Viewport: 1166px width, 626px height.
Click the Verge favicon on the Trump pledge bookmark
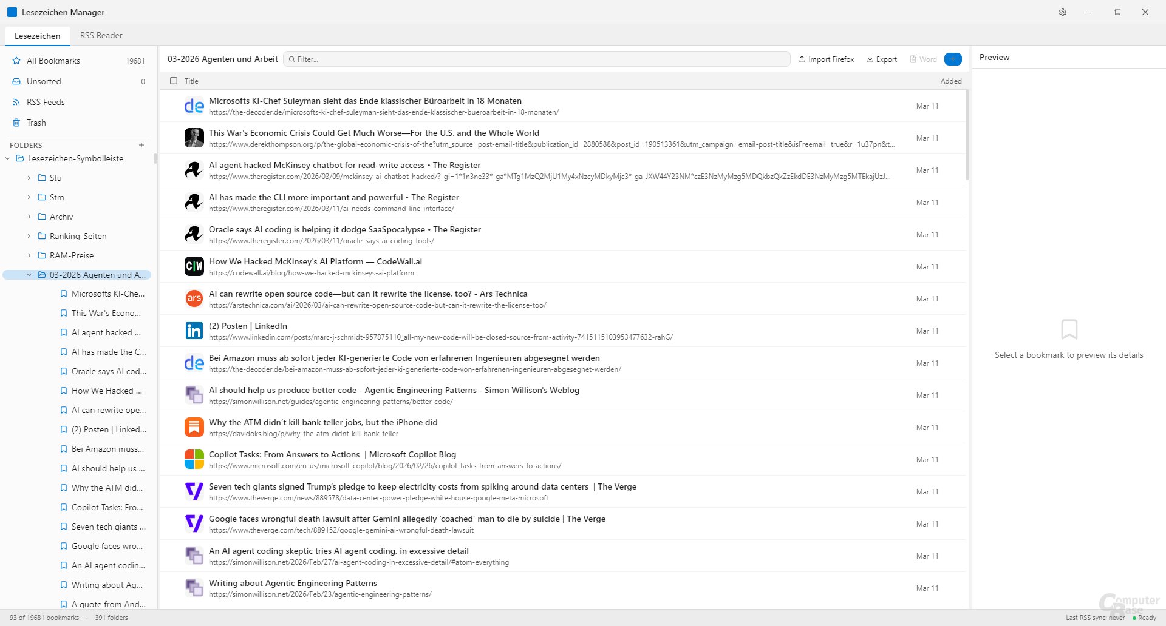pos(193,491)
